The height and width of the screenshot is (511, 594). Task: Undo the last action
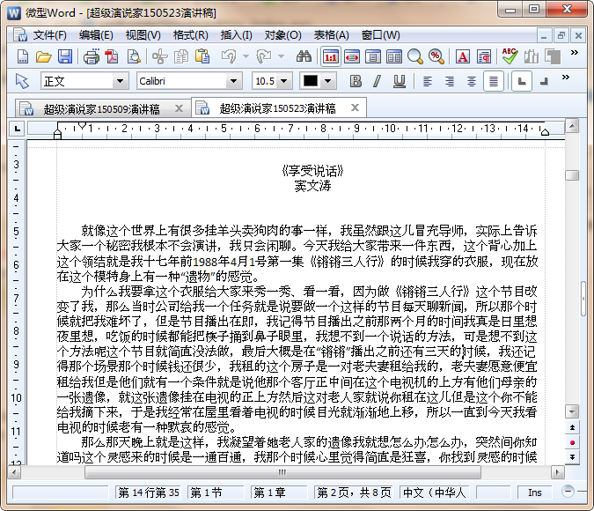click(229, 57)
